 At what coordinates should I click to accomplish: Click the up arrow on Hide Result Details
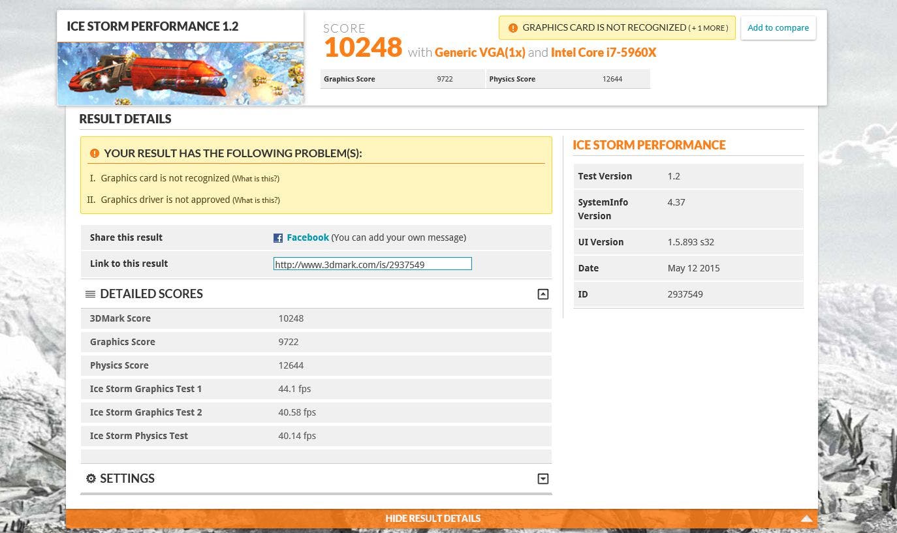[806, 519]
